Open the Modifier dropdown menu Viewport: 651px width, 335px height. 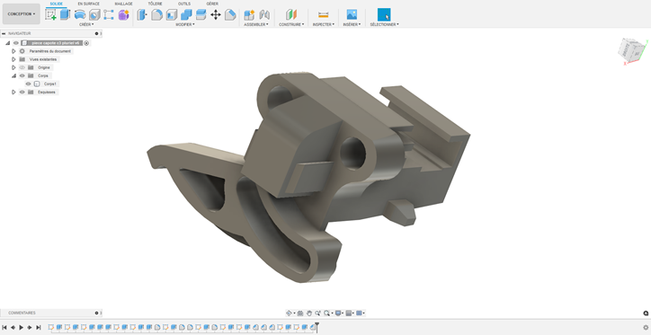click(184, 24)
